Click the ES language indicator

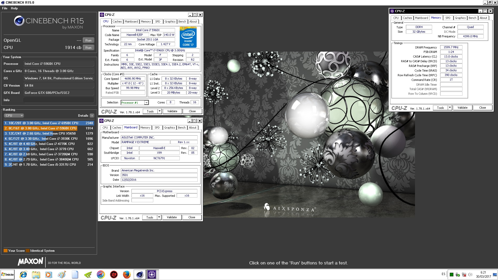coord(444,274)
